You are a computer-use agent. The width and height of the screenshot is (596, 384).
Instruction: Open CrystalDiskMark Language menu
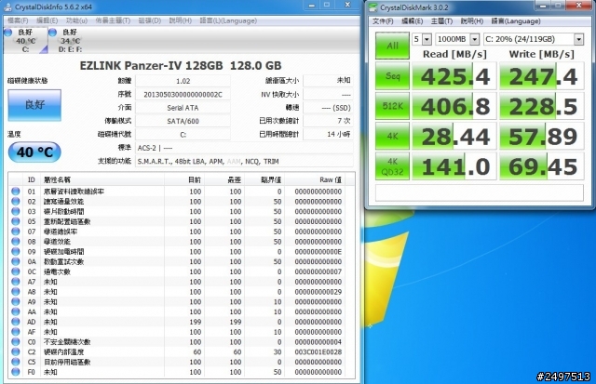(516, 21)
